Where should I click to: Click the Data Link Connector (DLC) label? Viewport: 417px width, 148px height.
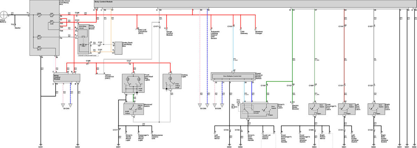tap(143, 31)
